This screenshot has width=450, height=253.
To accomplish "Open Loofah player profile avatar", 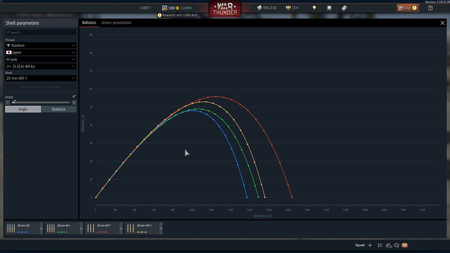I will (164, 8).
